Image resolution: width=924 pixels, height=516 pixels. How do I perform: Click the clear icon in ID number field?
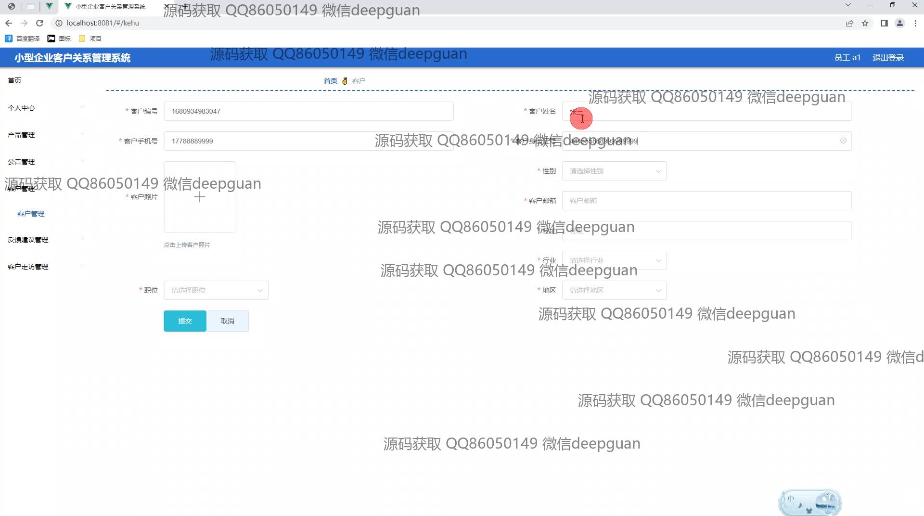pyautogui.click(x=843, y=141)
